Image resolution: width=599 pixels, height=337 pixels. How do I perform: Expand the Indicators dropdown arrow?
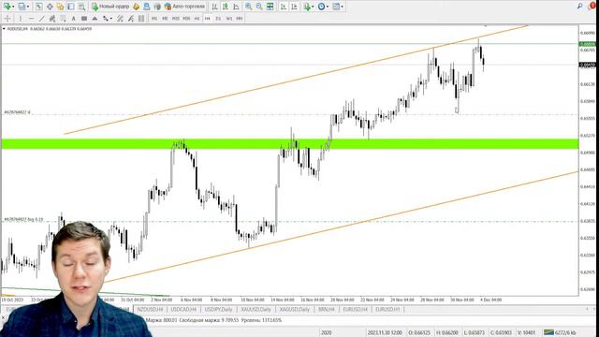[313, 7]
